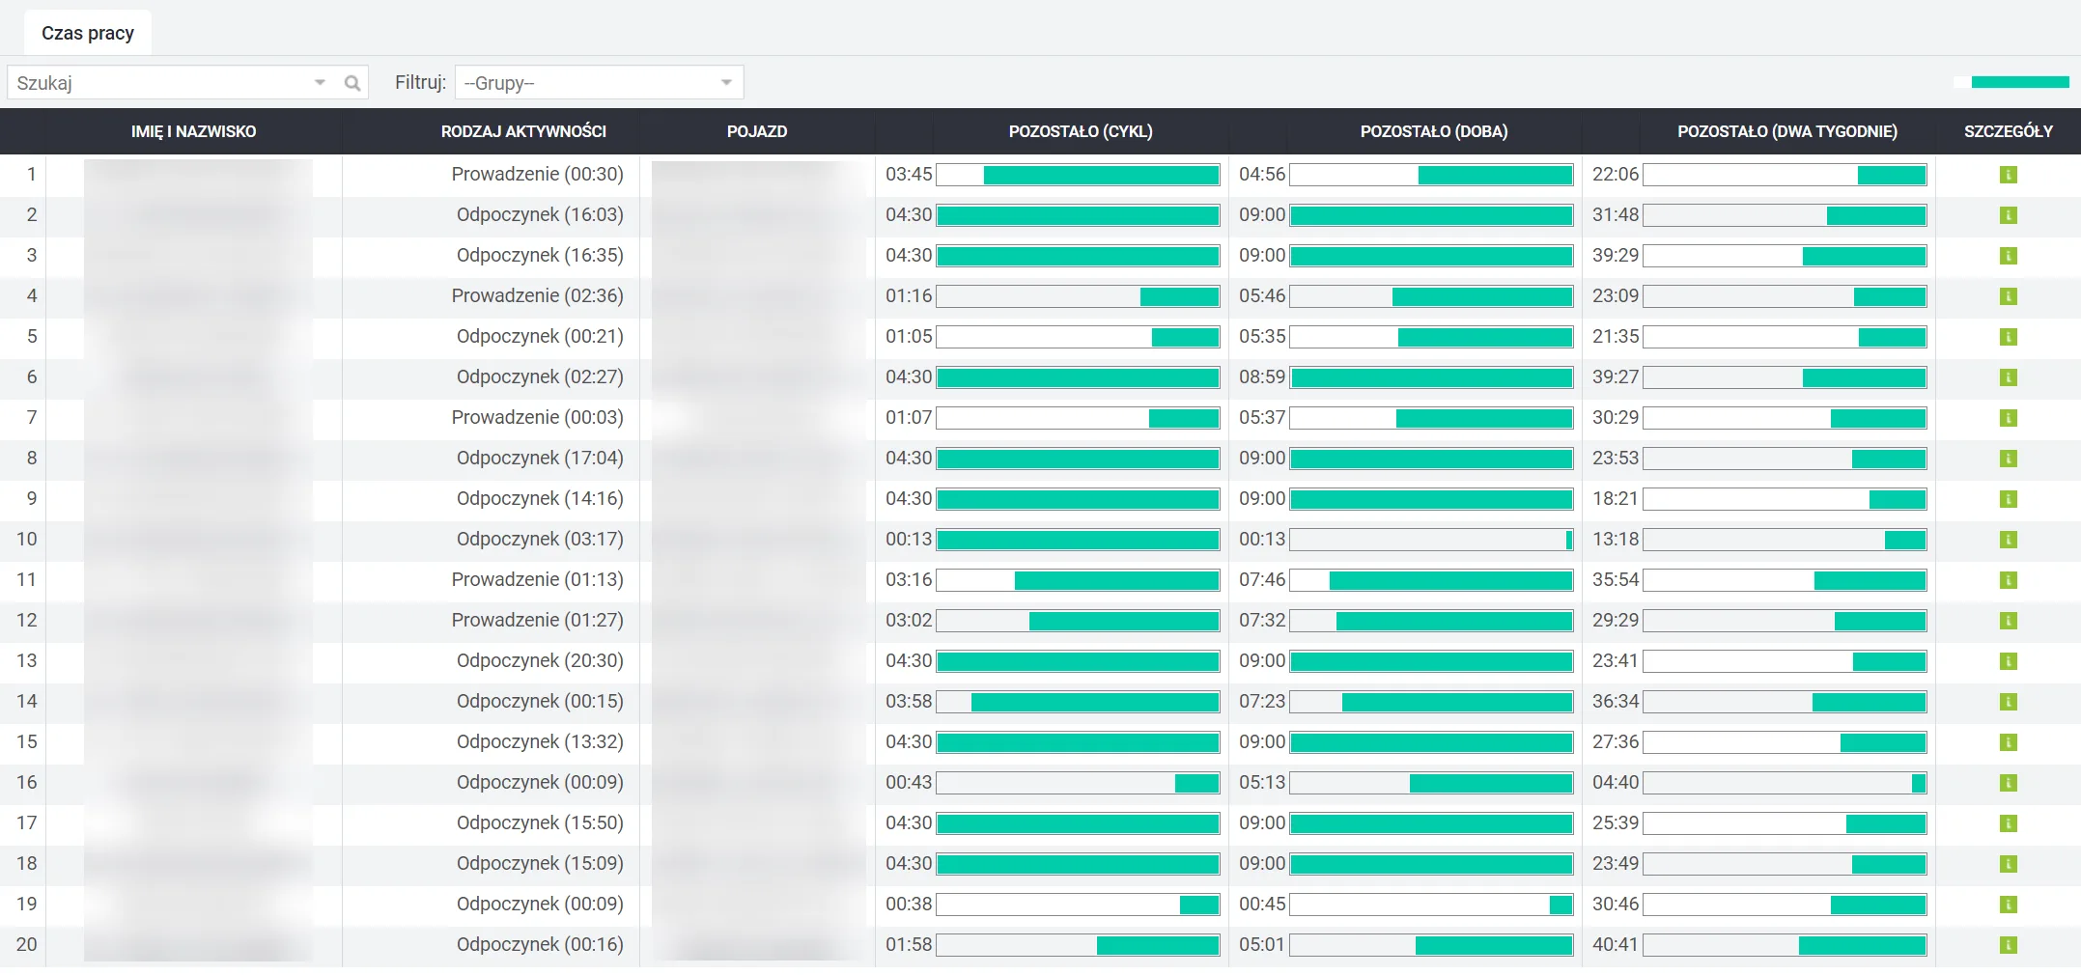Click daily remaining value 08:59
The height and width of the screenshot is (975, 2081).
1262,376
